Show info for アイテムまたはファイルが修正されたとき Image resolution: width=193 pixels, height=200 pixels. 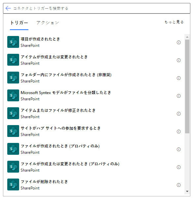(178, 114)
